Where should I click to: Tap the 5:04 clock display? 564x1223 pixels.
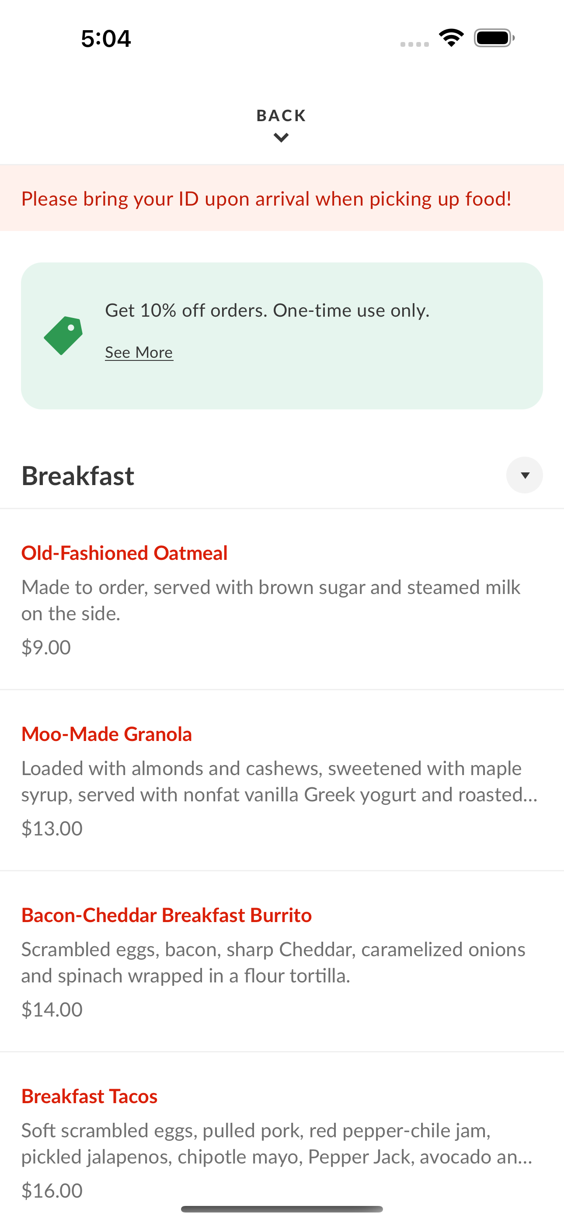(x=106, y=38)
